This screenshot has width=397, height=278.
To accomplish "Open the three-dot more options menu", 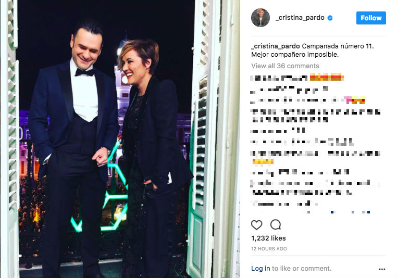I will (382, 269).
